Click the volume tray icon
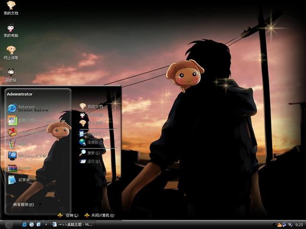306x229 pixels. (290, 225)
